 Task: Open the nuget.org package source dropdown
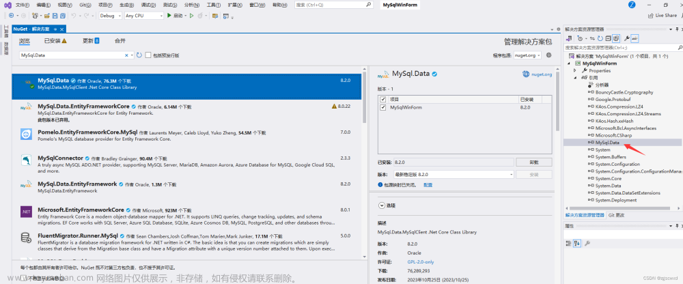coord(527,55)
